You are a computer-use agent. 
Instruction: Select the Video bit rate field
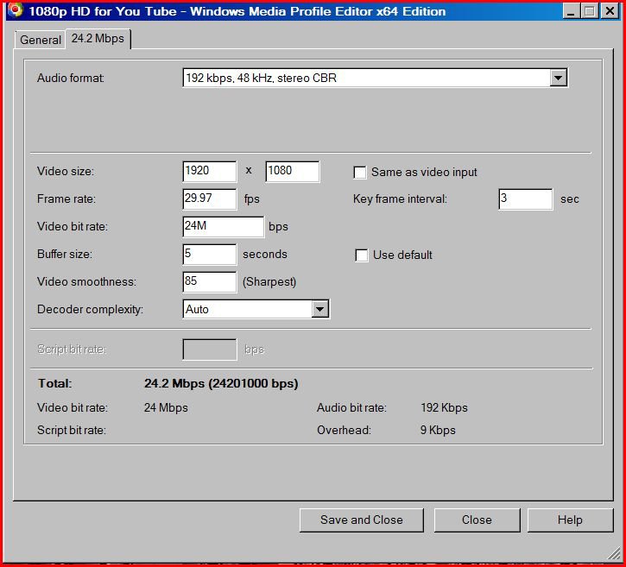[223, 227]
